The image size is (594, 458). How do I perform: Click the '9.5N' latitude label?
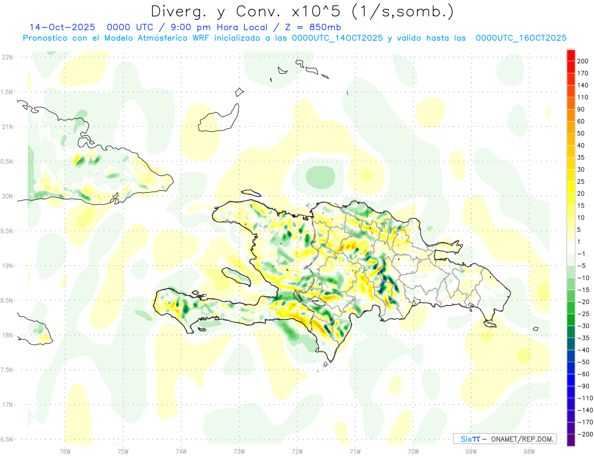click(7, 231)
